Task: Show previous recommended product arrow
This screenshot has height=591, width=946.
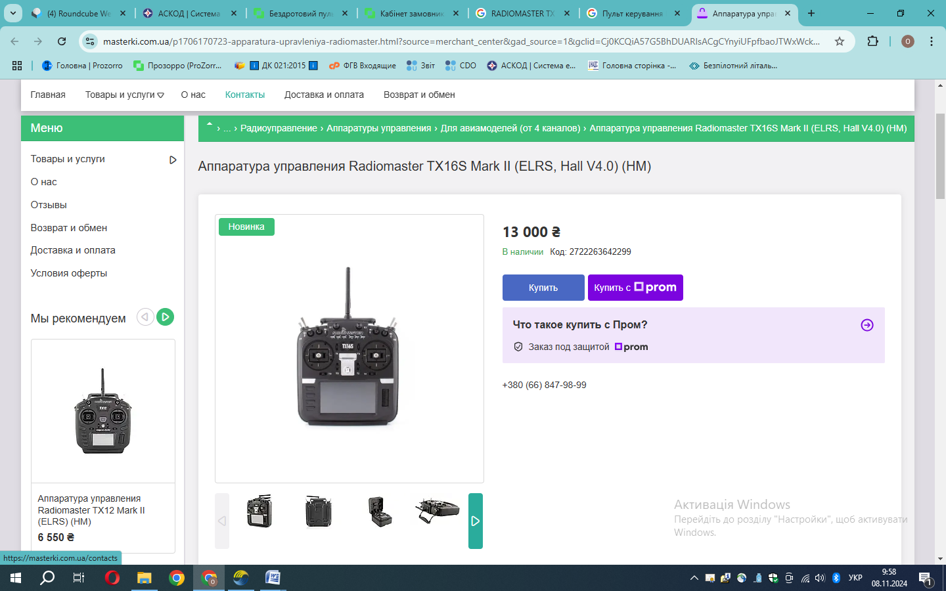Action: coord(145,317)
